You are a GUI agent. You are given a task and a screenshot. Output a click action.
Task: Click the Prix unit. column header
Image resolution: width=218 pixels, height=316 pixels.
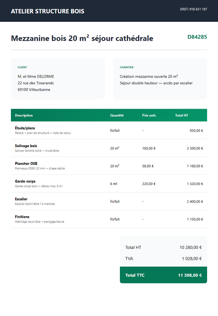click(x=149, y=115)
